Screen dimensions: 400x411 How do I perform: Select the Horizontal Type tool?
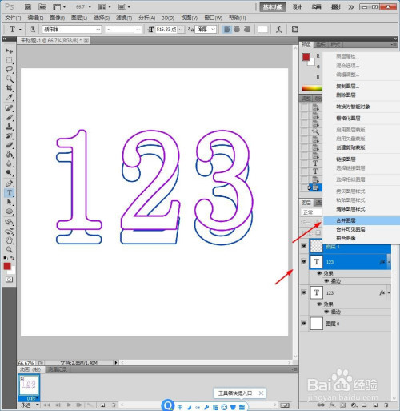(x=10, y=193)
